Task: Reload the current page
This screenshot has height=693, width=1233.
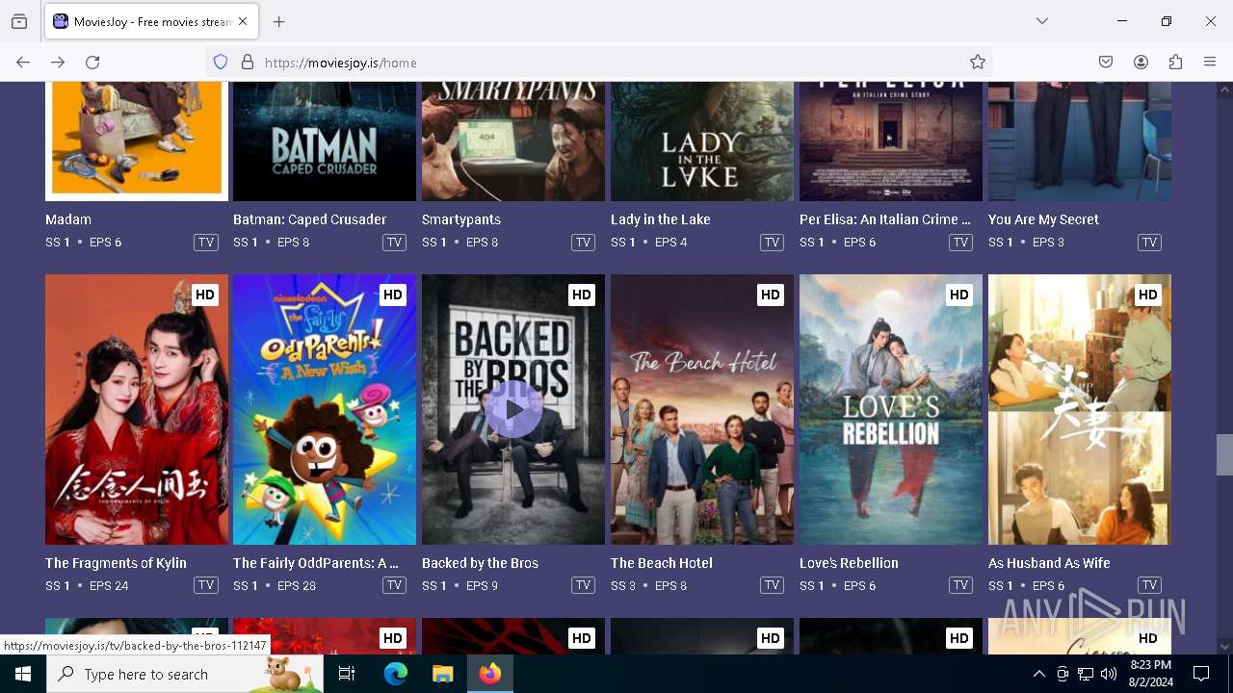Action: (92, 63)
